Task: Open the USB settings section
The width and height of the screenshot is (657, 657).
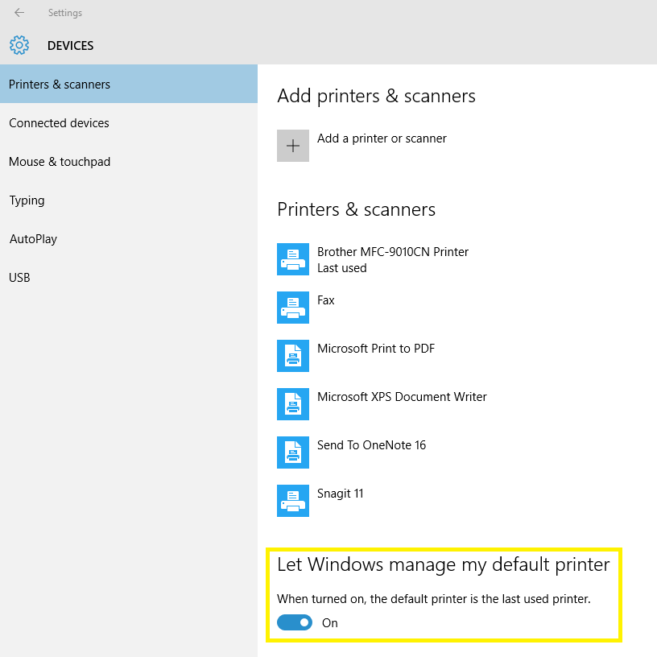Action: [x=129, y=278]
